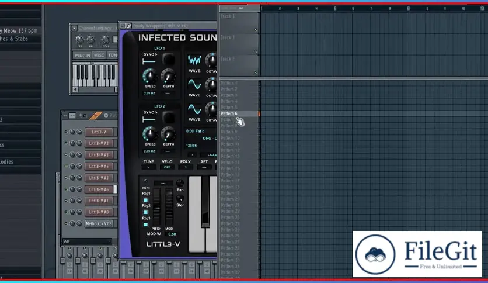Click the LFO 1 SPEED knob
The width and height of the screenshot is (488, 283).
[x=149, y=76]
